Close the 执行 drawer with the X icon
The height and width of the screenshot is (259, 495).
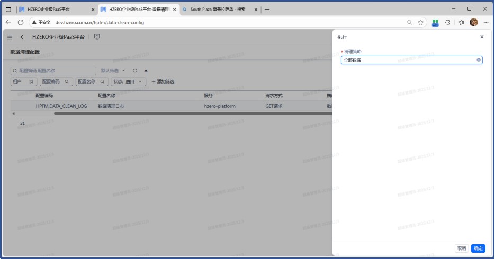482,37
